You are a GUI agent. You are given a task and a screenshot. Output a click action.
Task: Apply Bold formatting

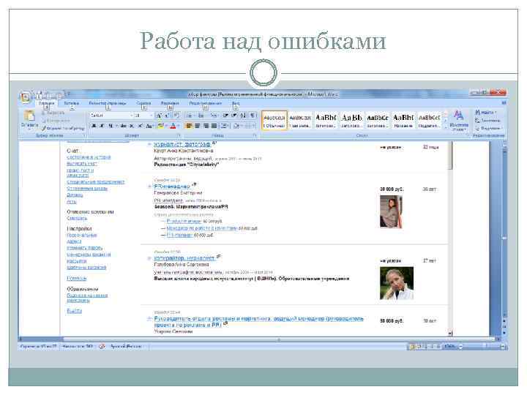94,126
